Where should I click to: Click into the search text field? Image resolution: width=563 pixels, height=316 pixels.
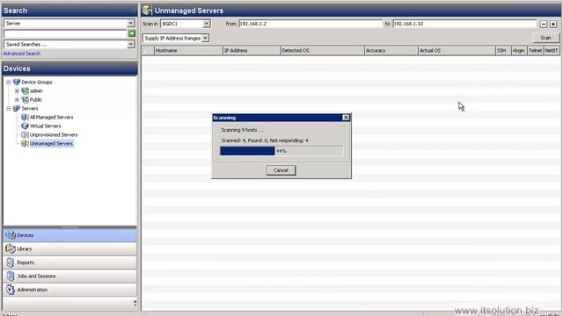tap(65, 33)
